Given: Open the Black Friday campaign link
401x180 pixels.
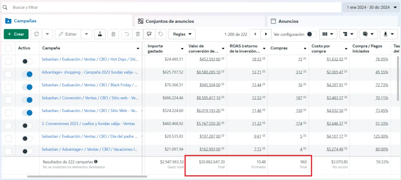Looking at the screenshot, I should (x=90, y=85).
